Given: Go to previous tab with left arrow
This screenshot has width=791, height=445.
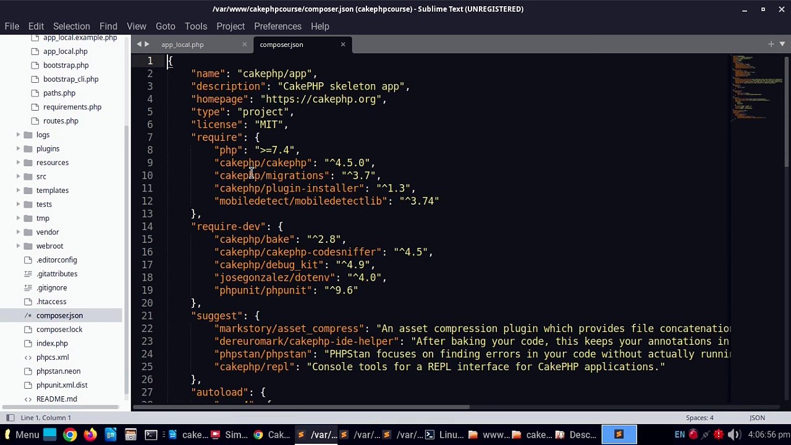Looking at the screenshot, I should (x=139, y=44).
